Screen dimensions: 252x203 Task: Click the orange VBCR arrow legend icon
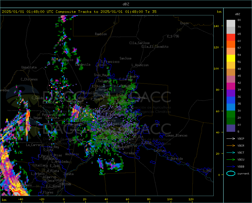pos(231,146)
